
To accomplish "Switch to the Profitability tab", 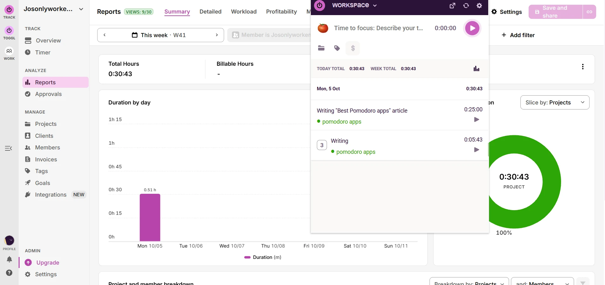I will 282,12.
